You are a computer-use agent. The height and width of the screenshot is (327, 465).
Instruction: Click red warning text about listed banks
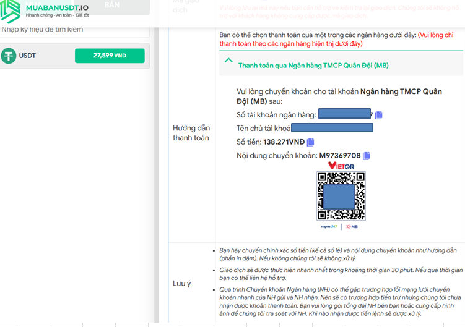[337, 40]
